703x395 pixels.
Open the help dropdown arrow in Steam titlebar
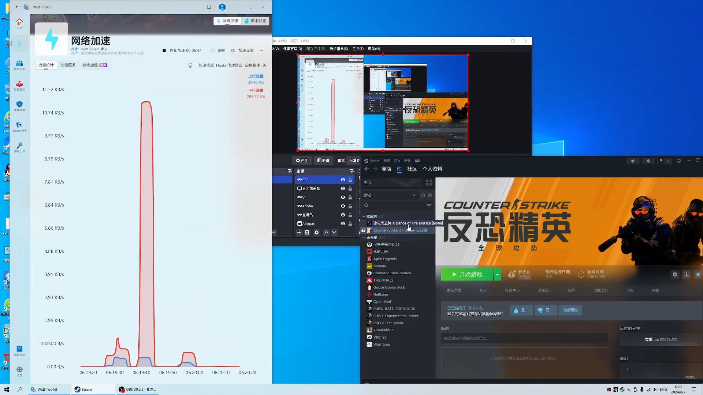point(668,161)
